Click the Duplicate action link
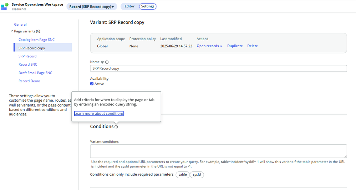The height and width of the screenshot is (190, 356). coord(235,46)
